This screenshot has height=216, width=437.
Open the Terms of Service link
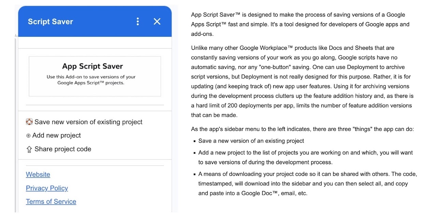coord(51,202)
